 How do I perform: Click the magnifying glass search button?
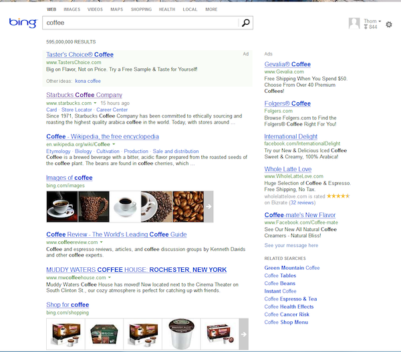tap(246, 23)
